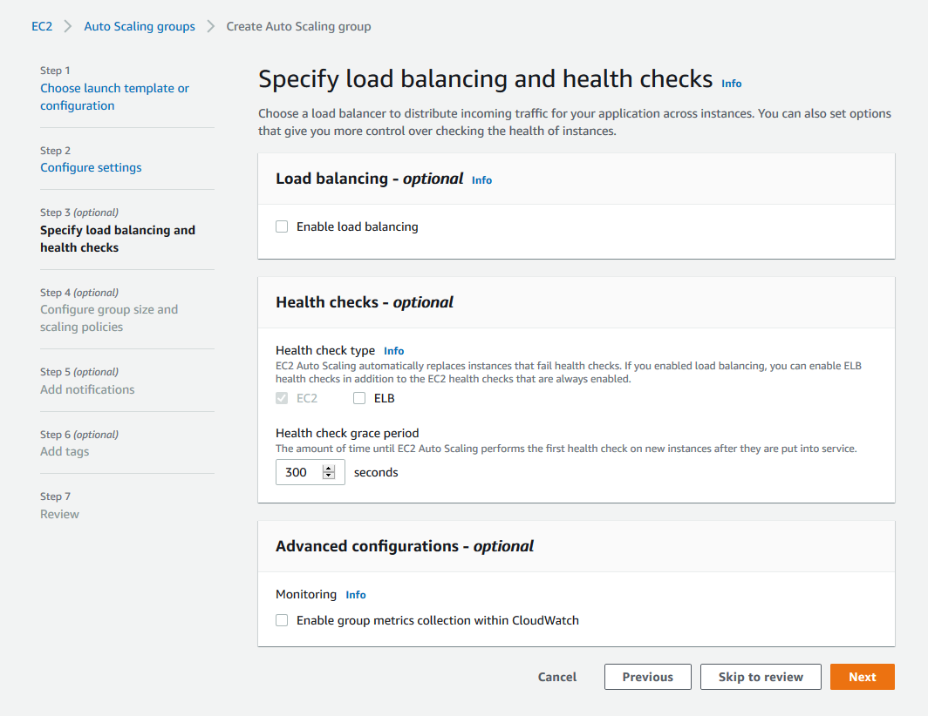This screenshot has width=928, height=716.
Task: Check the ELB health check box
Action: (359, 398)
